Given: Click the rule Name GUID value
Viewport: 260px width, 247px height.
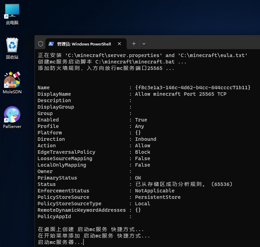Looking at the screenshot, I should (x=193, y=88).
